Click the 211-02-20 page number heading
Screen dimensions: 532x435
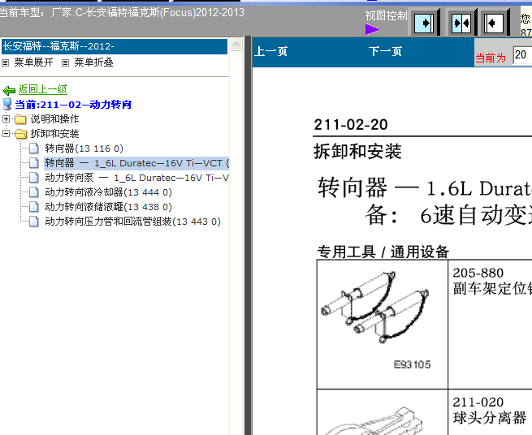[x=351, y=125]
